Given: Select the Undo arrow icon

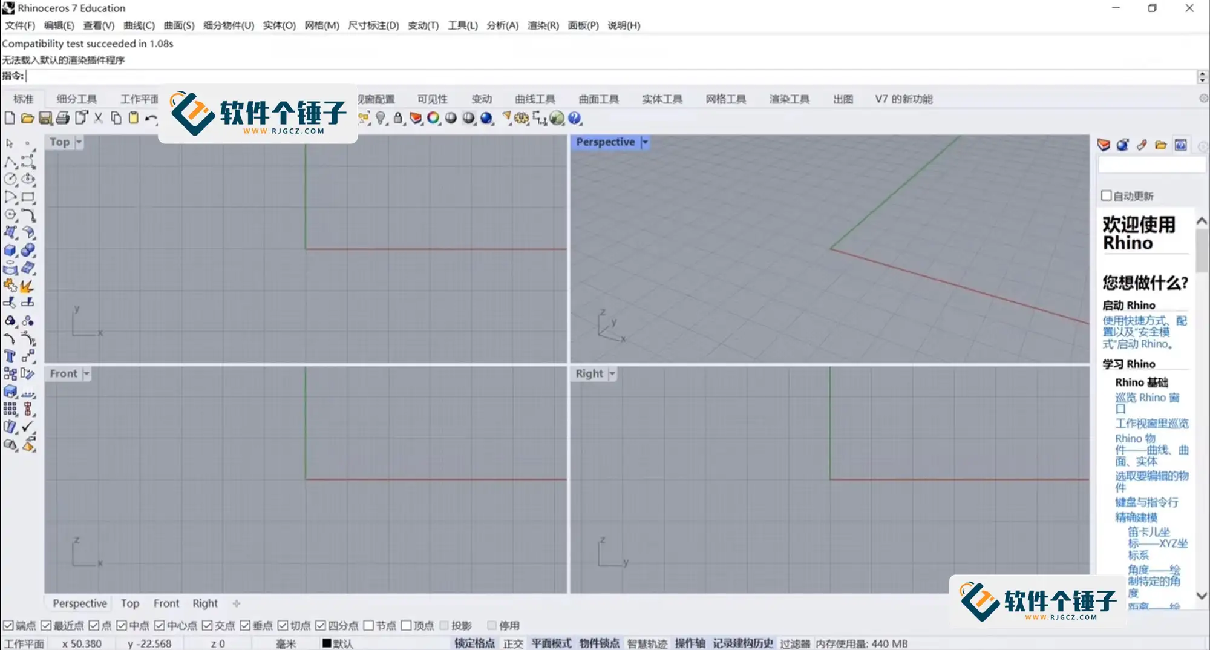Looking at the screenshot, I should 150,119.
